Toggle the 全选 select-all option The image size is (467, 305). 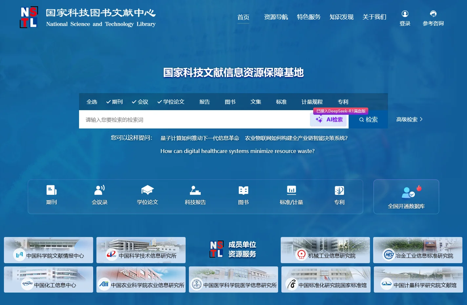[x=92, y=102]
